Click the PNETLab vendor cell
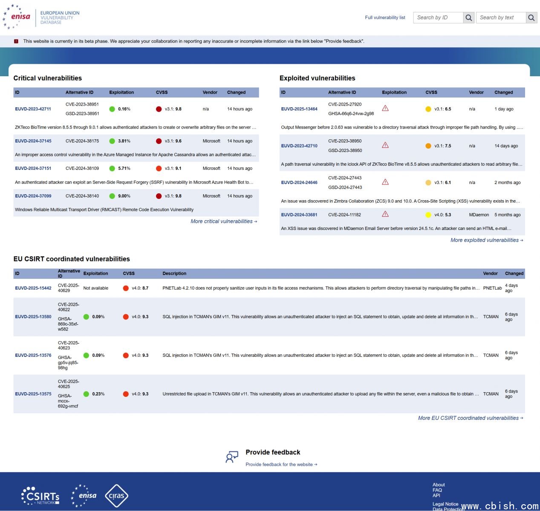 point(492,288)
